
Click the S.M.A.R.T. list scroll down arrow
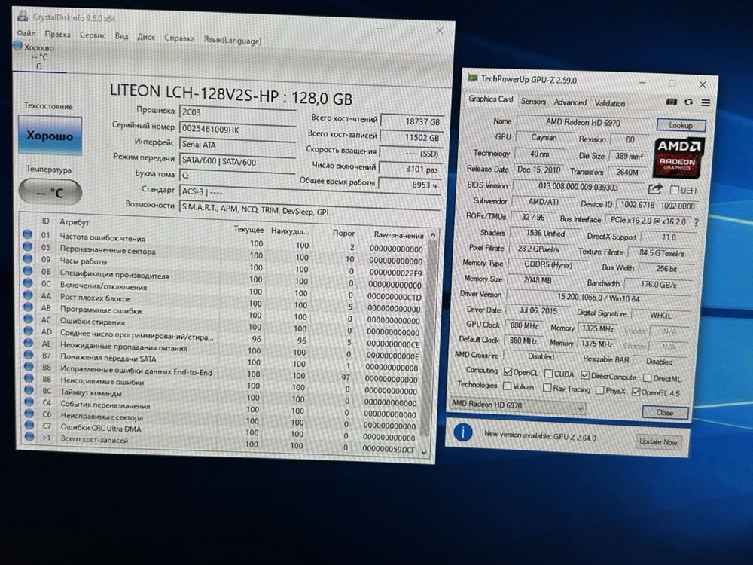[x=424, y=452]
